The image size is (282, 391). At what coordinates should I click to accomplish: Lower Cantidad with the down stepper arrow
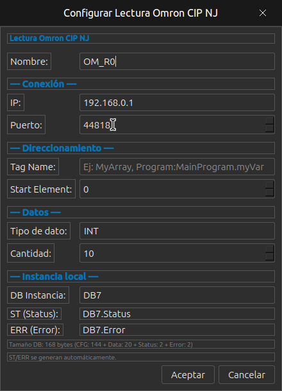(x=270, y=257)
